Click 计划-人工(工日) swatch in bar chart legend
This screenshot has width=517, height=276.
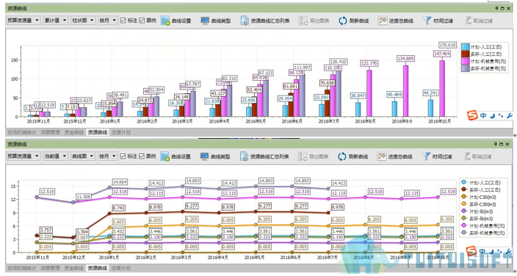tap(466, 47)
